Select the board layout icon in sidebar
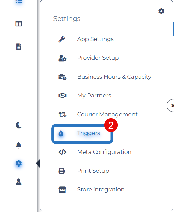 pos(19,24)
